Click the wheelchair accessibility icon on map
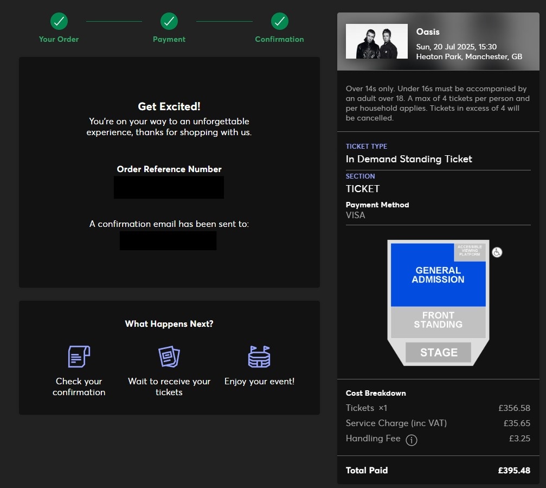This screenshot has height=488, width=546. point(497,252)
